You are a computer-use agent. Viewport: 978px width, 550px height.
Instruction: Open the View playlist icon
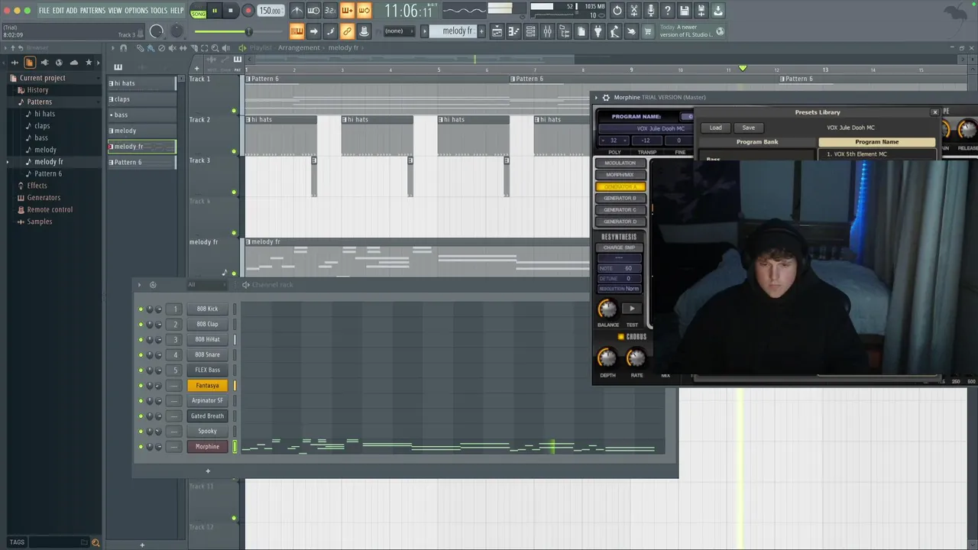tap(497, 31)
